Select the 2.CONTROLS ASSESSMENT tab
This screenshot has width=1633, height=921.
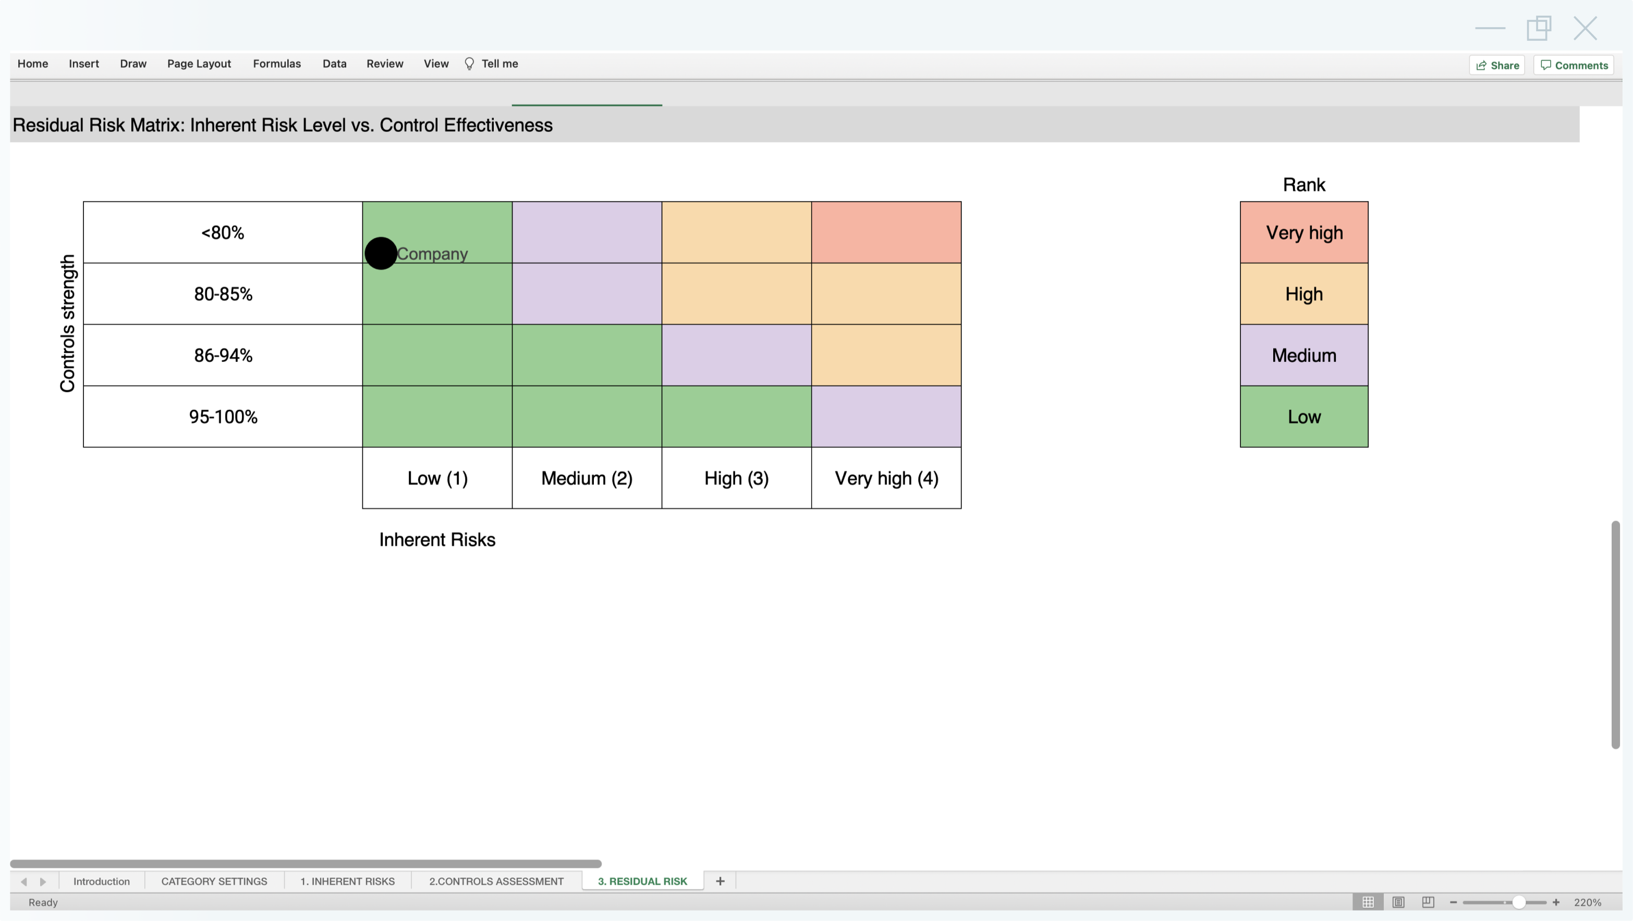497,881
